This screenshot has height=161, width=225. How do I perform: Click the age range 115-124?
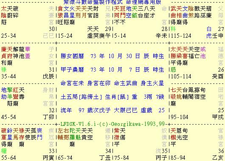181,36
